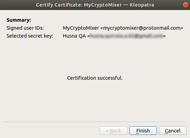Screen dimensions: 190x138
Task: Click the greyed-out Back button
Action: 113,131
